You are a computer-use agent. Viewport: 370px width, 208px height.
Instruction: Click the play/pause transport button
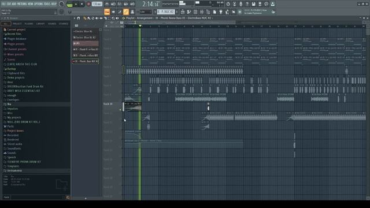pos(76,4)
